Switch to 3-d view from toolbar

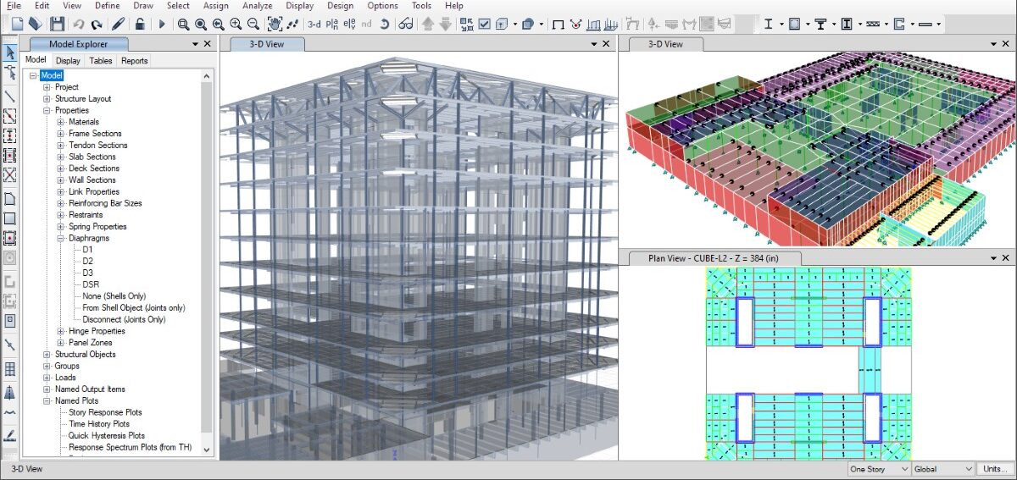tap(314, 24)
